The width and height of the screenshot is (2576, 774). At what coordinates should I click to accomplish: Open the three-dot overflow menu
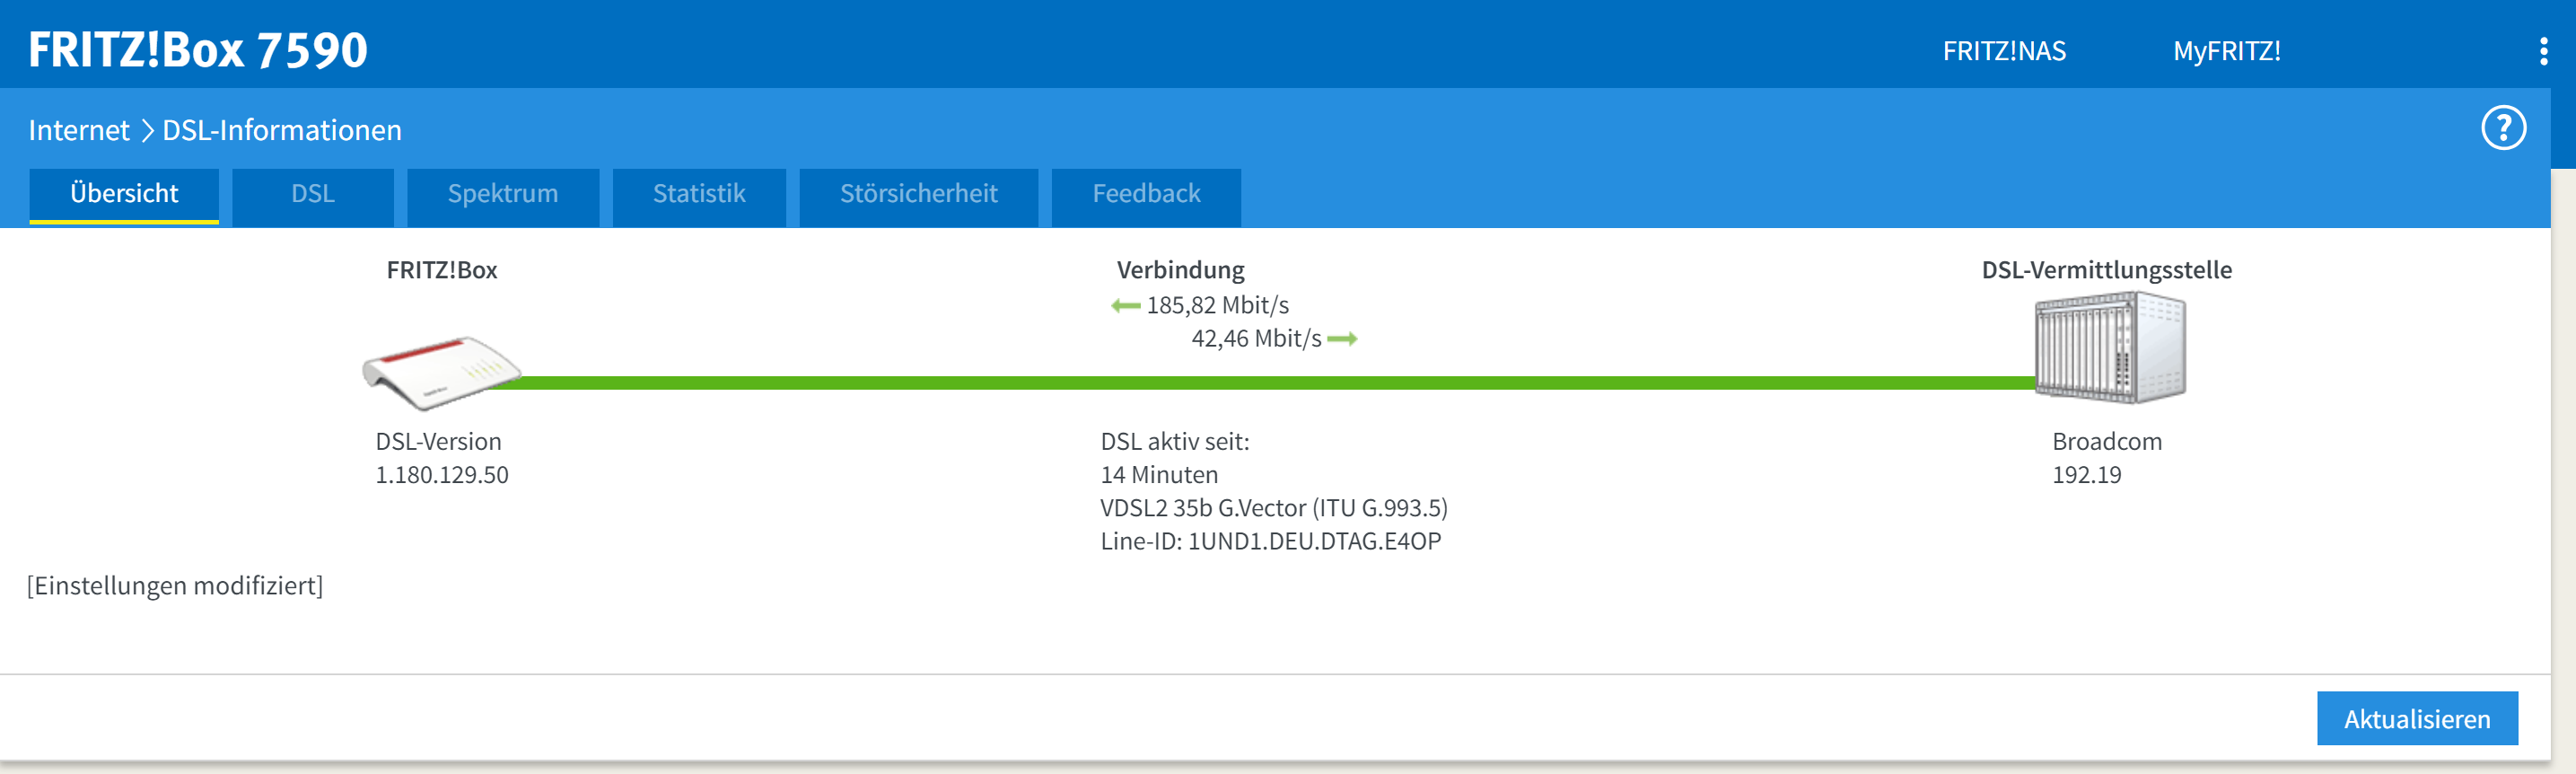pos(2543,51)
